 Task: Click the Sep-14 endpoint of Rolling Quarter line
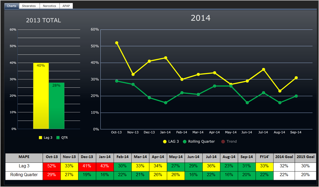tap(296, 96)
